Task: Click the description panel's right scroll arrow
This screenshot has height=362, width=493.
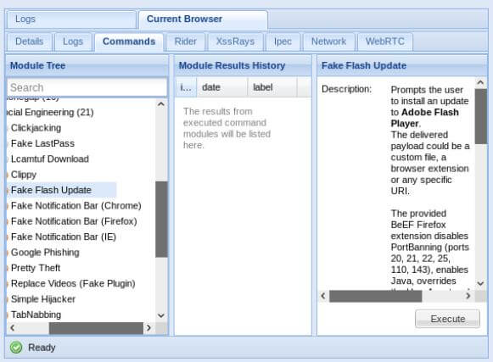Action: click(468, 296)
